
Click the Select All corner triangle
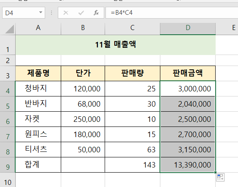tap(9, 29)
